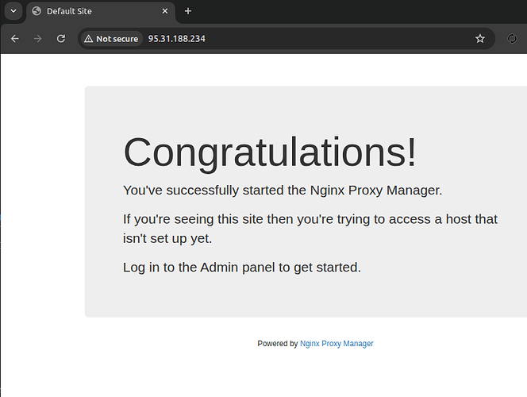This screenshot has width=527, height=397.
Task: Bookmark this page with the star icon
Action: [479, 39]
